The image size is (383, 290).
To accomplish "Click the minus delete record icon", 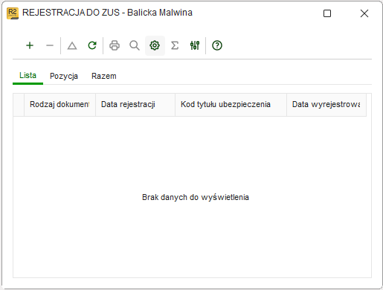I will click(x=50, y=45).
